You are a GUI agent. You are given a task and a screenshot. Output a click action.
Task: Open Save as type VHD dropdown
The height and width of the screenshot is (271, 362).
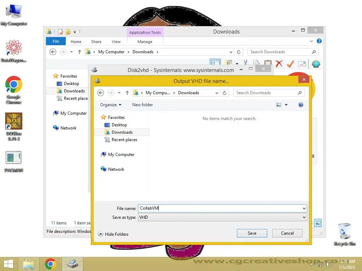pyautogui.click(x=222, y=217)
